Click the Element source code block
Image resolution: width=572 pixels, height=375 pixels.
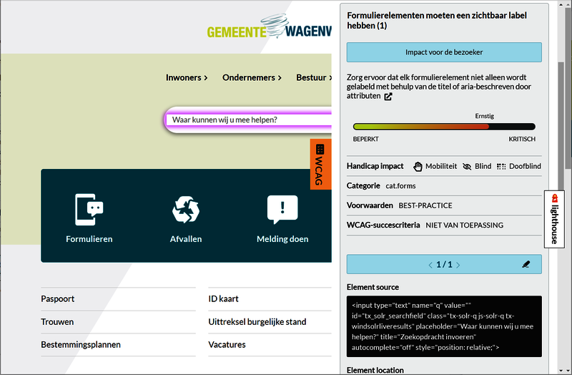(444, 326)
